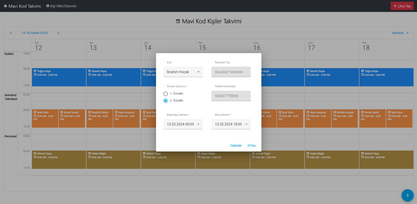
Task: Open the Başlangıç Zamanı date dropdown
Action: [x=183, y=124]
